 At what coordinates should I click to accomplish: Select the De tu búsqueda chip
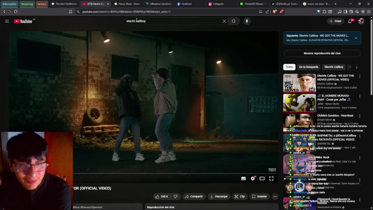[309, 67]
